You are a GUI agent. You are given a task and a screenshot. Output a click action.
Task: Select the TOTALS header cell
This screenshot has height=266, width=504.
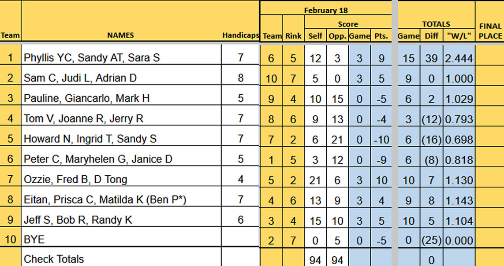click(x=436, y=24)
